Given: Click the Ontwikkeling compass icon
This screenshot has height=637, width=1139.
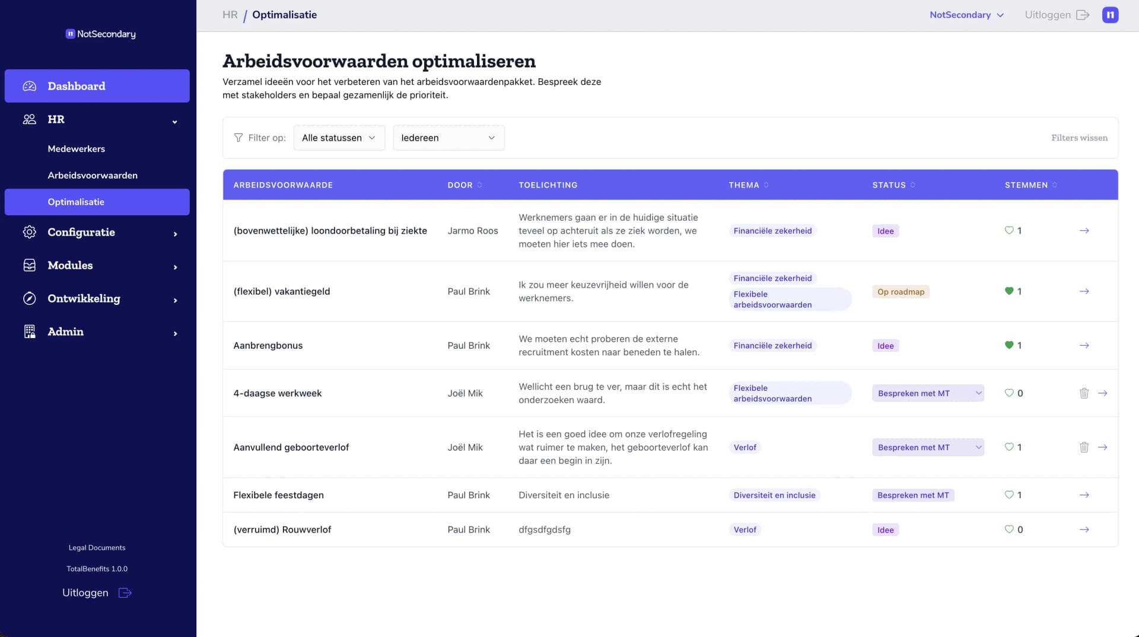Looking at the screenshot, I should (x=30, y=298).
